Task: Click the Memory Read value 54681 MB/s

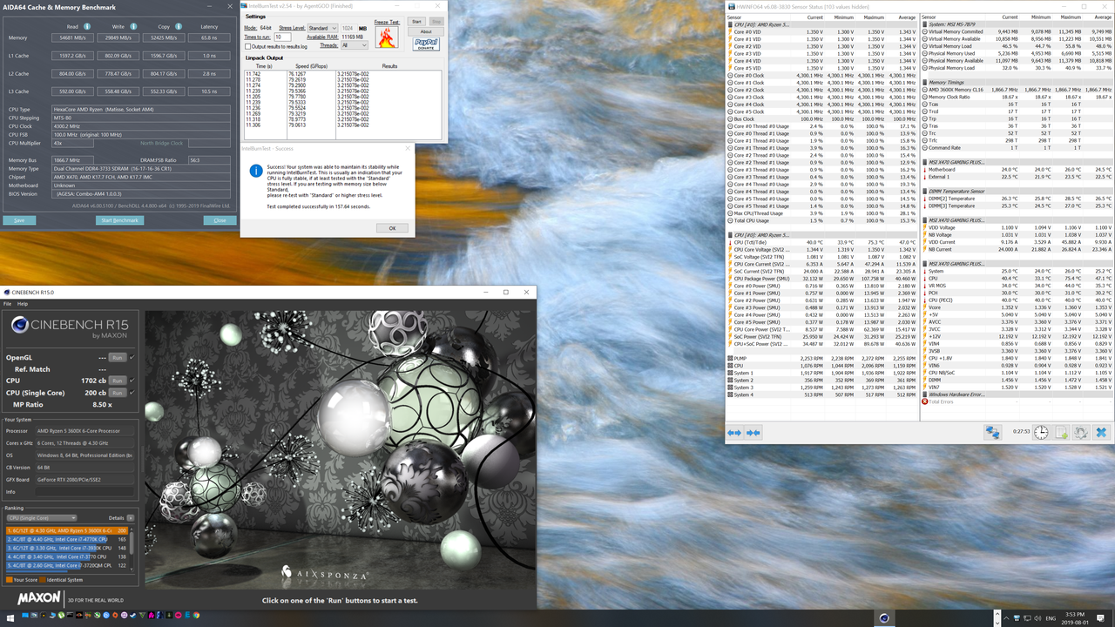Action: [72, 37]
